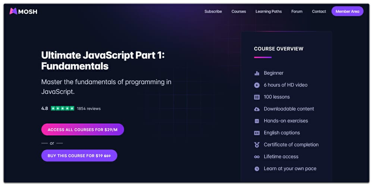Click the 4.8 rating value
The width and height of the screenshot is (373, 186).
click(x=44, y=108)
